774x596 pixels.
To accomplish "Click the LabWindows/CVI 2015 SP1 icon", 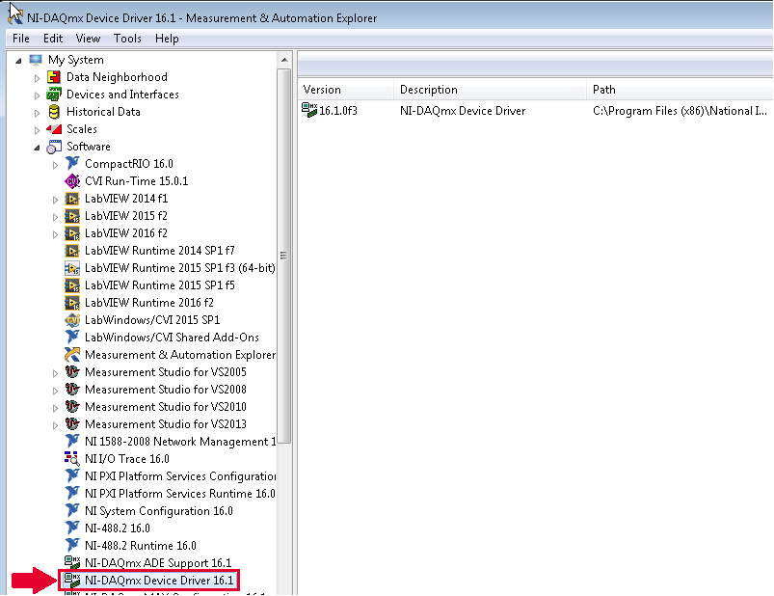I will [x=72, y=320].
